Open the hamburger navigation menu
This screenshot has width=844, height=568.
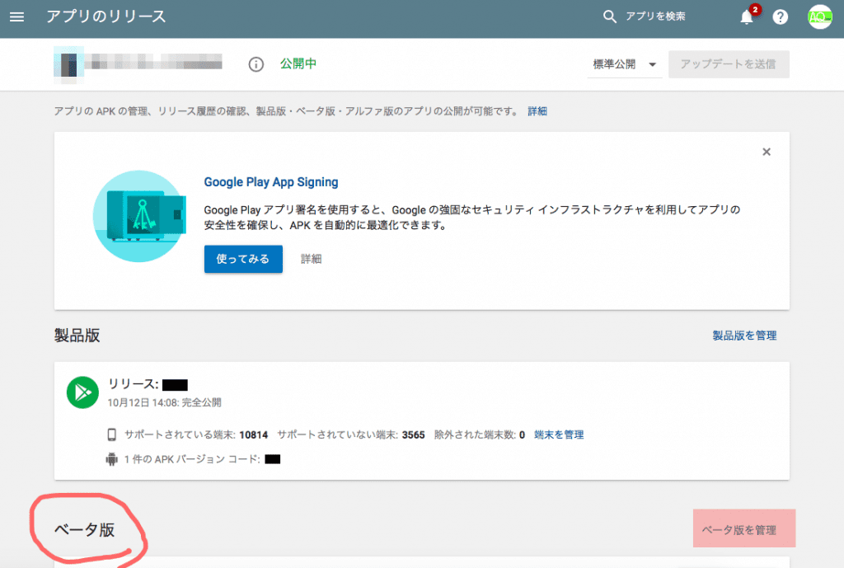coord(17,17)
